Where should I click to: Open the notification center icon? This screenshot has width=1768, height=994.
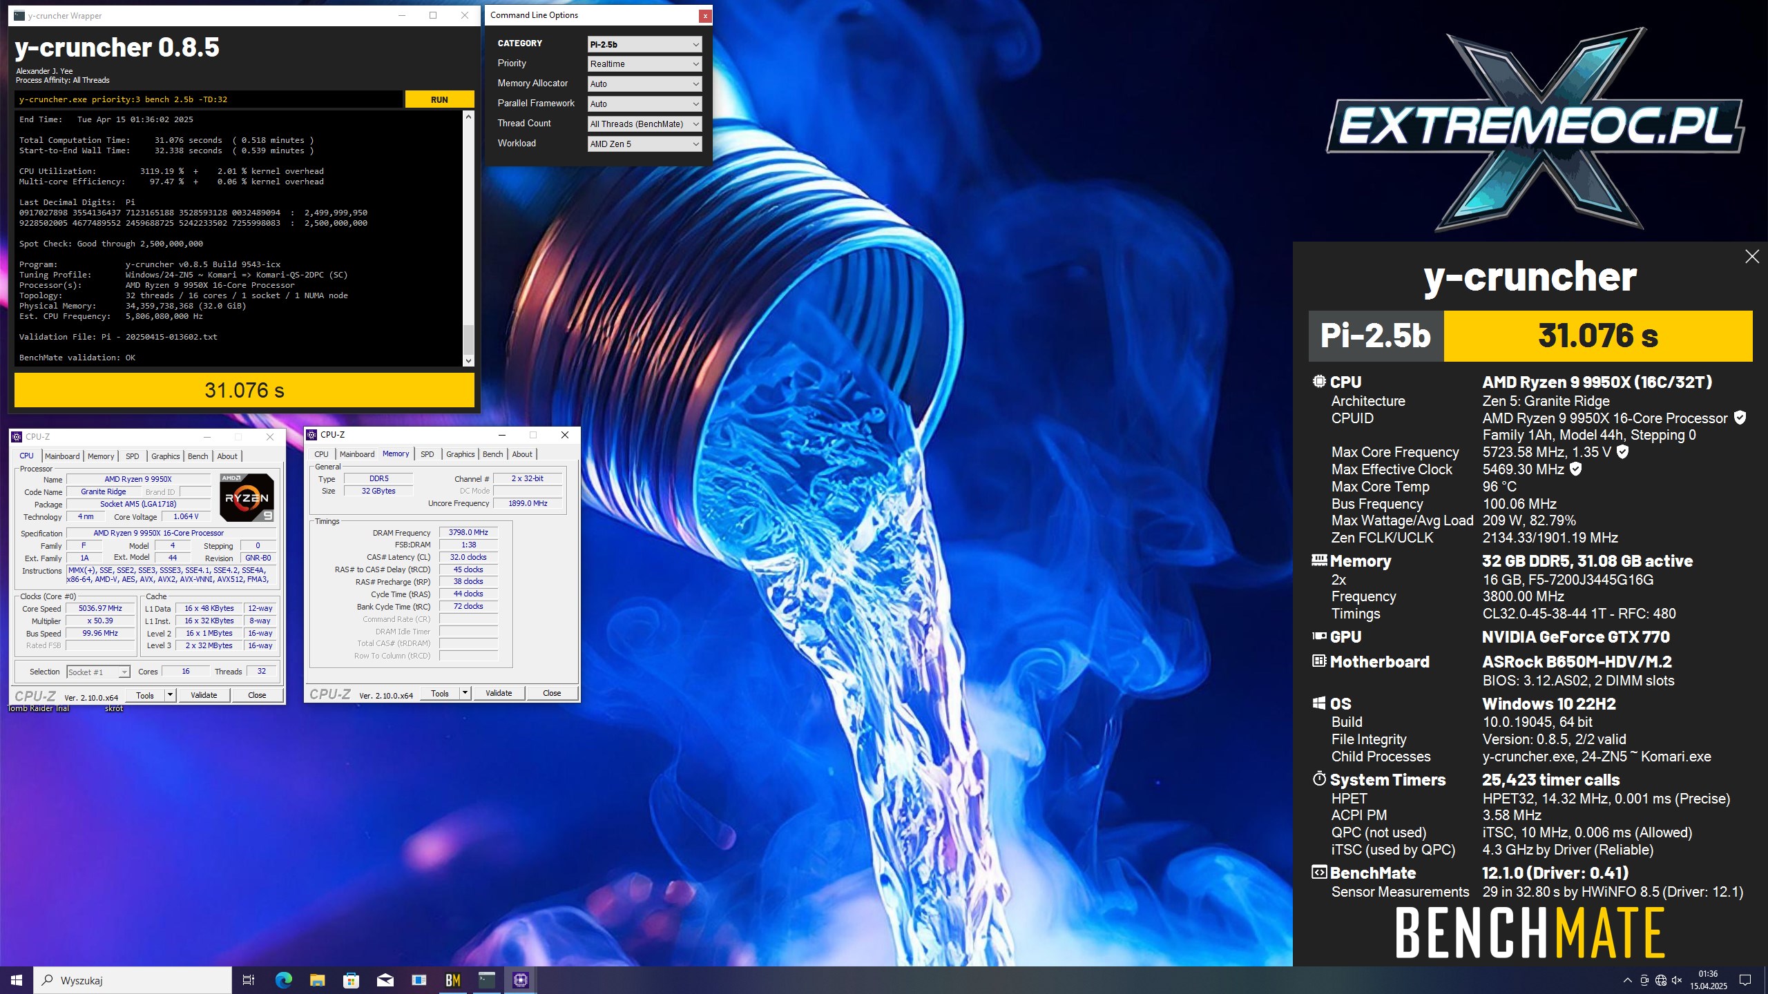point(1745,980)
